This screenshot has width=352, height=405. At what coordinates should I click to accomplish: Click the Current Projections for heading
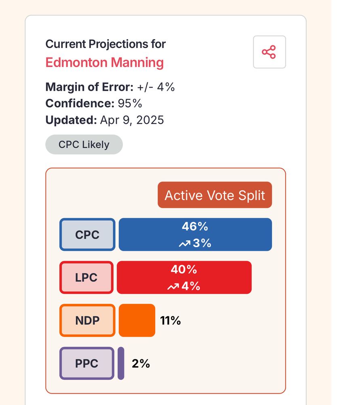pyautogui.click(x=105, y=44)
